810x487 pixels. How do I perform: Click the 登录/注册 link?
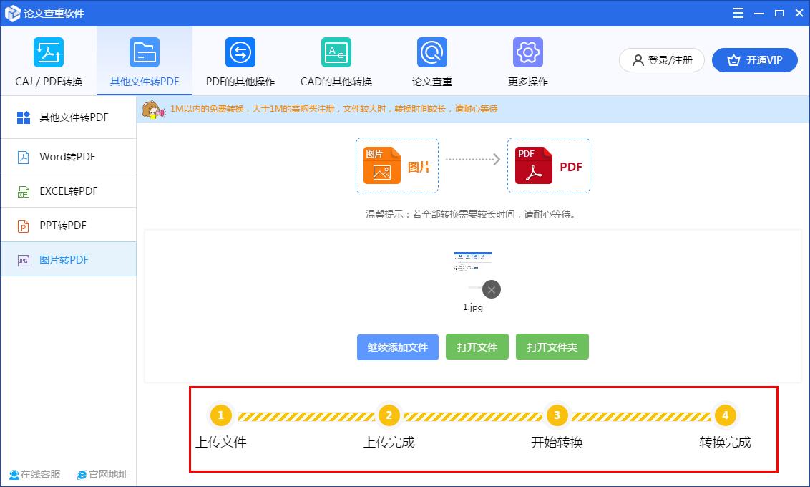coord(660,60)
